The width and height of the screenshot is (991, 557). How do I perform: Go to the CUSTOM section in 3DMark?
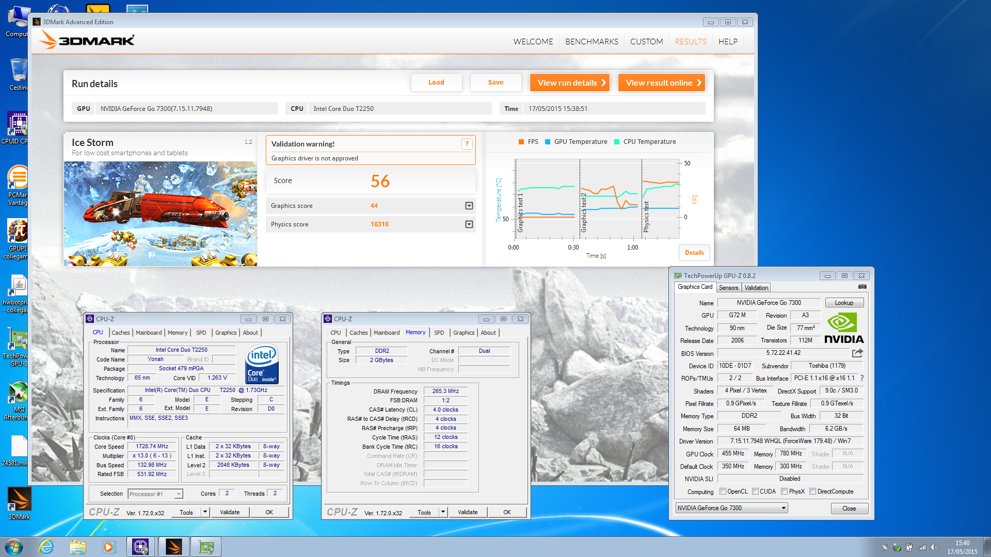(646, 41)
